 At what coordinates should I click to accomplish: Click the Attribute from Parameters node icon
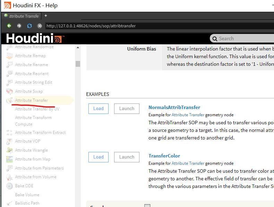coord(9,168)
